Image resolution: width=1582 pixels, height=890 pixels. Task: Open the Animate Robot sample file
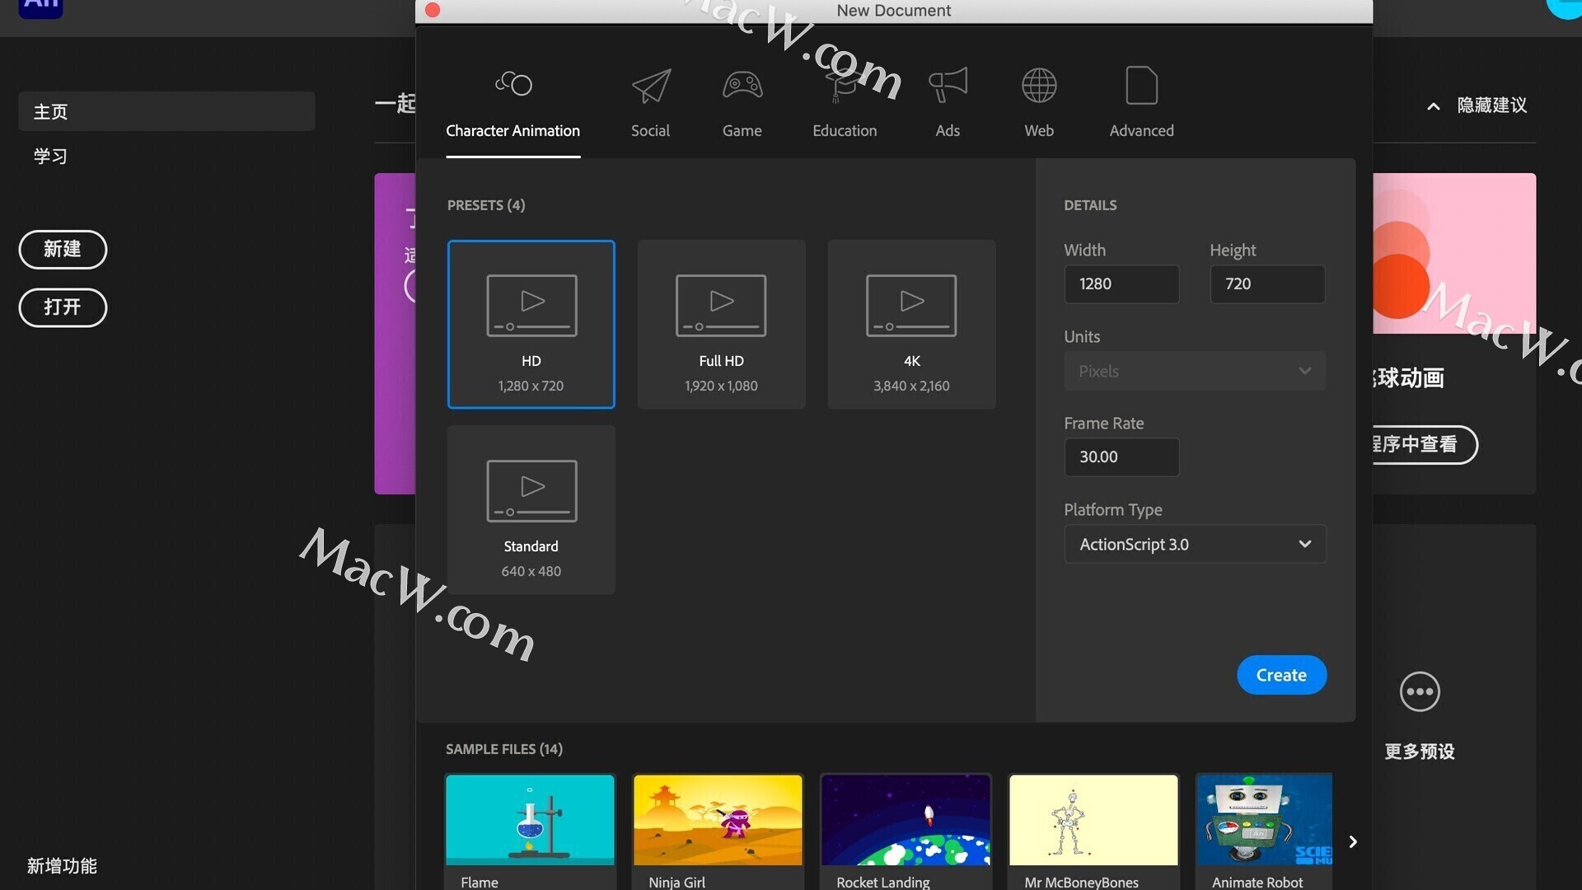[1264, 832]
